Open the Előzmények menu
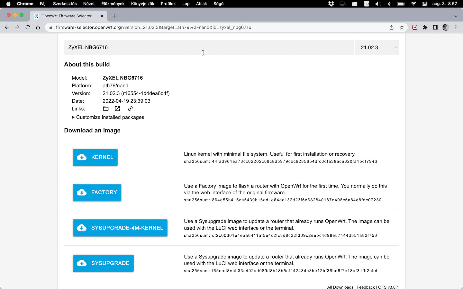Image resolution: width=463 pixels, height=289 pixels. point(113,4)
